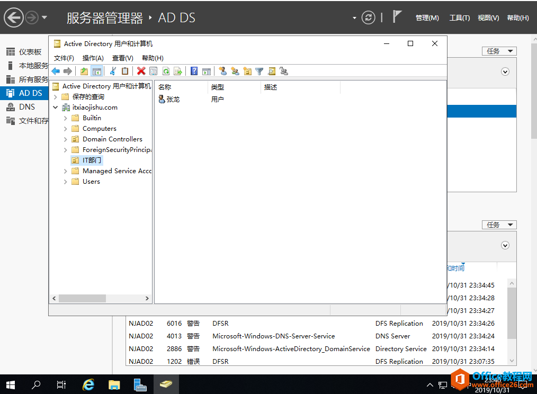Open the 查看(V) menu
Viewport: 537px width, 394px height.
pyautogui.click(x=123, y=58)
